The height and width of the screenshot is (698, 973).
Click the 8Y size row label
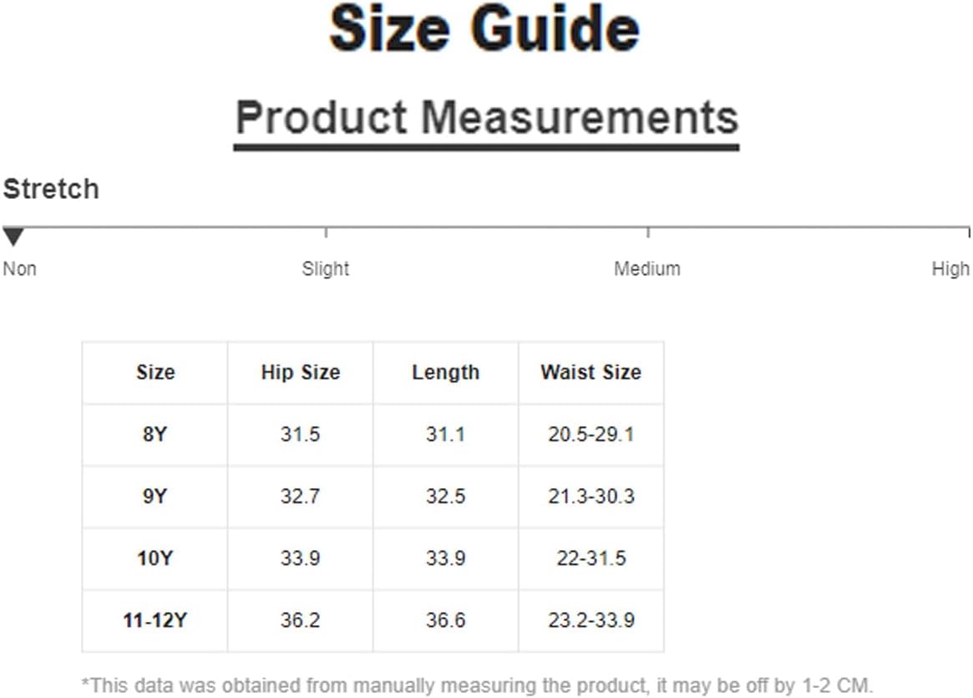[x=155, y=434]
